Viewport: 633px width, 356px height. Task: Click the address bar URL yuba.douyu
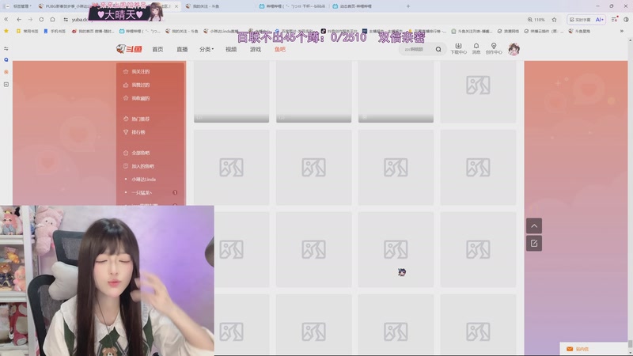pos(80,19)
